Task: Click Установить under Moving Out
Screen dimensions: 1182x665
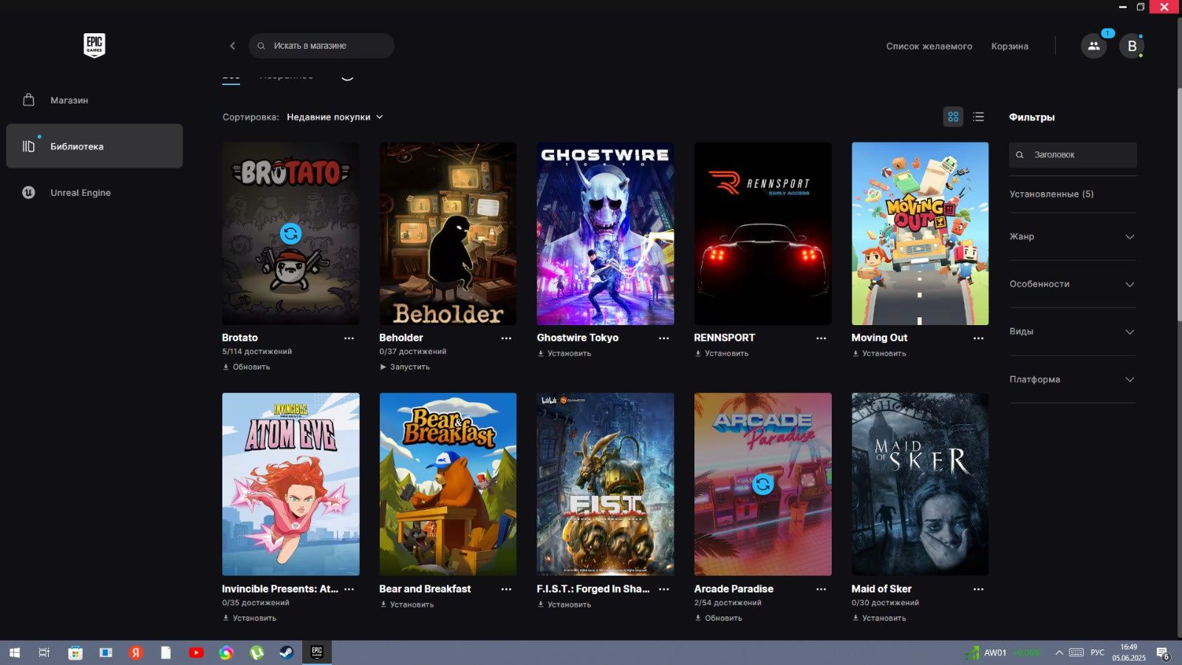Action: [x=878, y=353]
